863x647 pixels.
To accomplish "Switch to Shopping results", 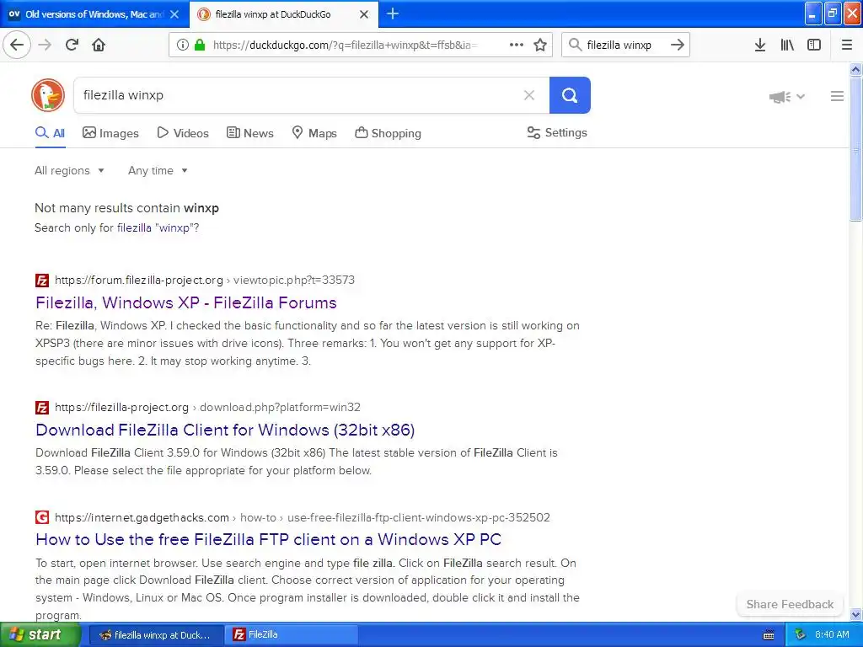I will pos(388,133).
